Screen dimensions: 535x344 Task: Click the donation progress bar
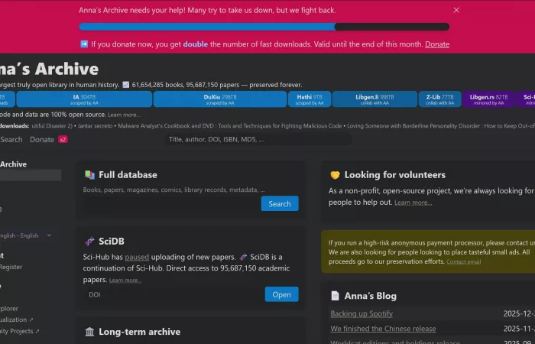264,27
